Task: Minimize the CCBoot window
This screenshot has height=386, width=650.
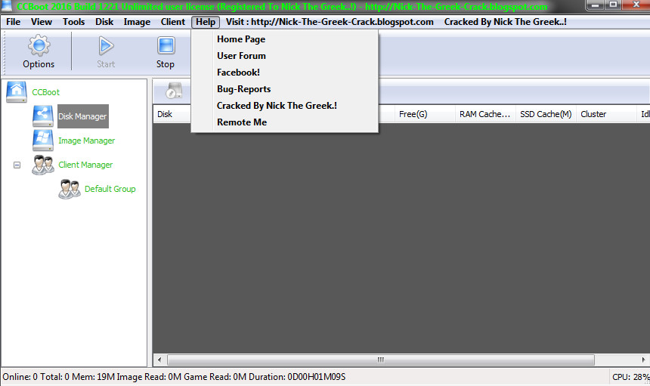Action: coord(596,5)
